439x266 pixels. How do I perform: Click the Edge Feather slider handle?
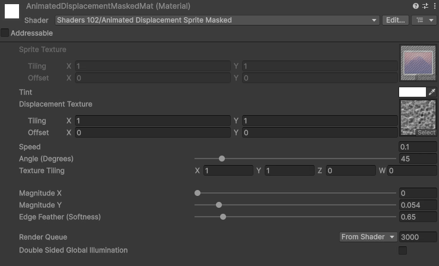(x=223, y=217)
